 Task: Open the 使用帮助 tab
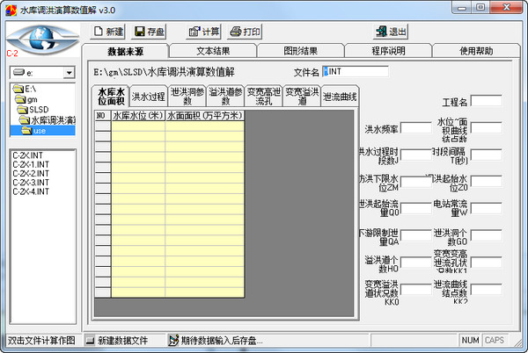click(x=477, y=51)
